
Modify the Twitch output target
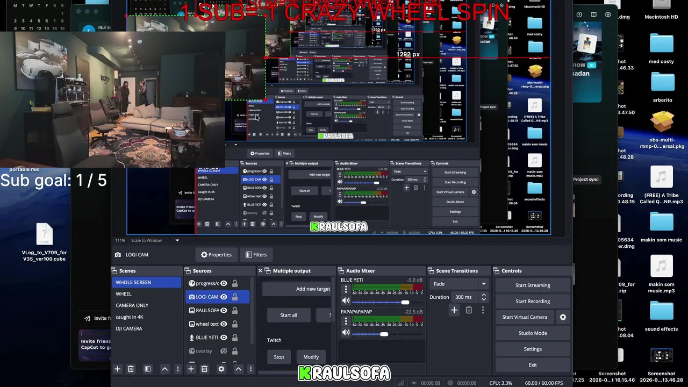(x=311, y=357)
